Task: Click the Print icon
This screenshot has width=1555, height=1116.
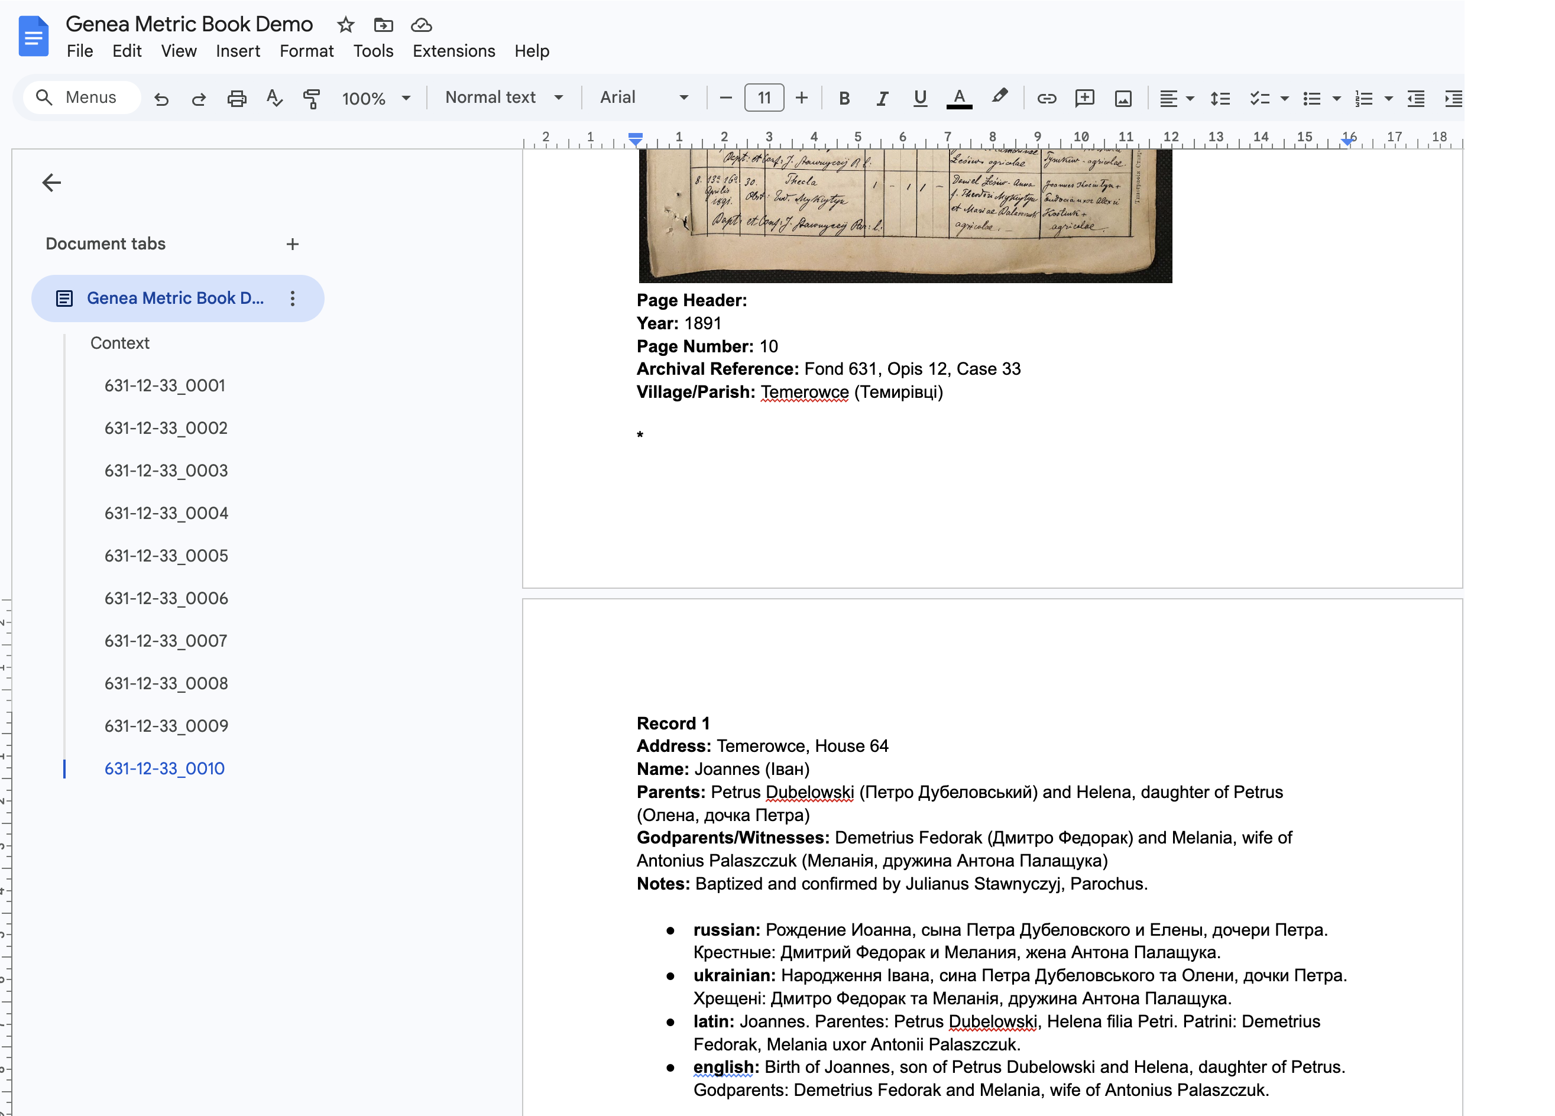Action: 237,98
